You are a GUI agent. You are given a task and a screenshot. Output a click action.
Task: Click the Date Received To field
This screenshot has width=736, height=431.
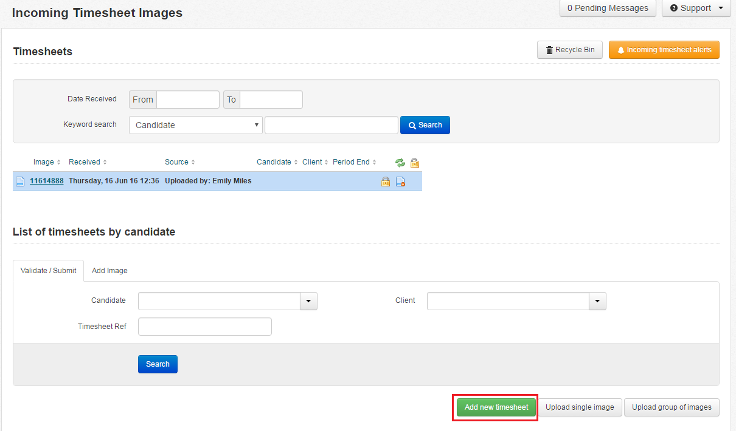pyautogui.click(x=271, y=100)
